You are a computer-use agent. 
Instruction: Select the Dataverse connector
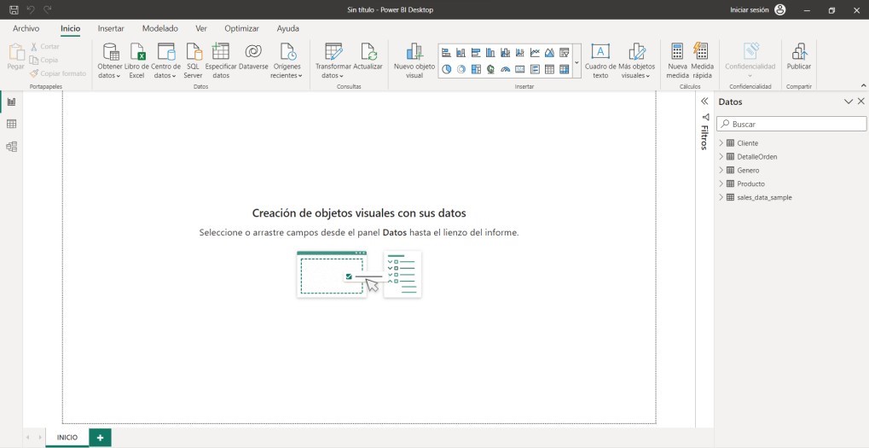click(253, 56)
